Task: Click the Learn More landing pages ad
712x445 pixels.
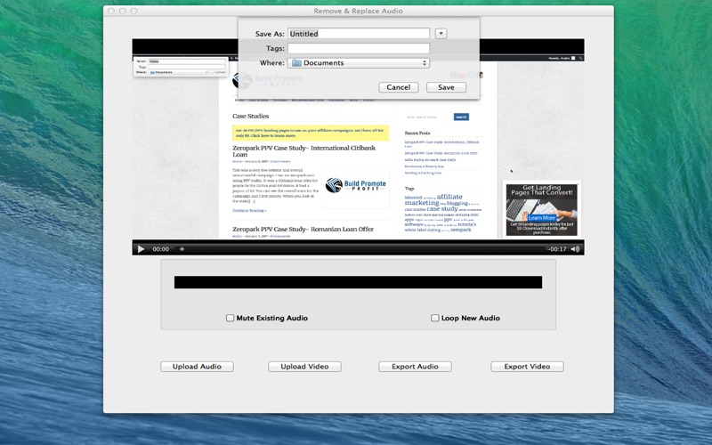Action: click(x=542, y=209)
